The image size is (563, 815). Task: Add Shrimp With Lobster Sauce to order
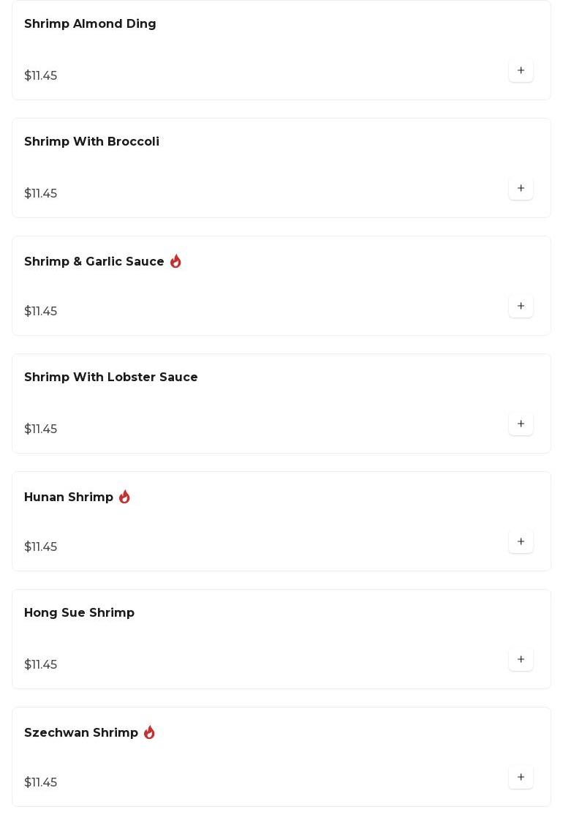pos(521,424)
